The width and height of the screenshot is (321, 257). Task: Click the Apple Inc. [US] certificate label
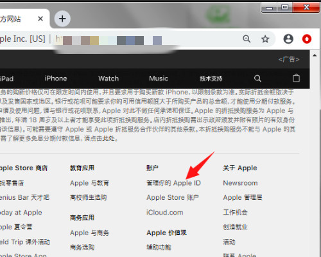pos(22,39)
